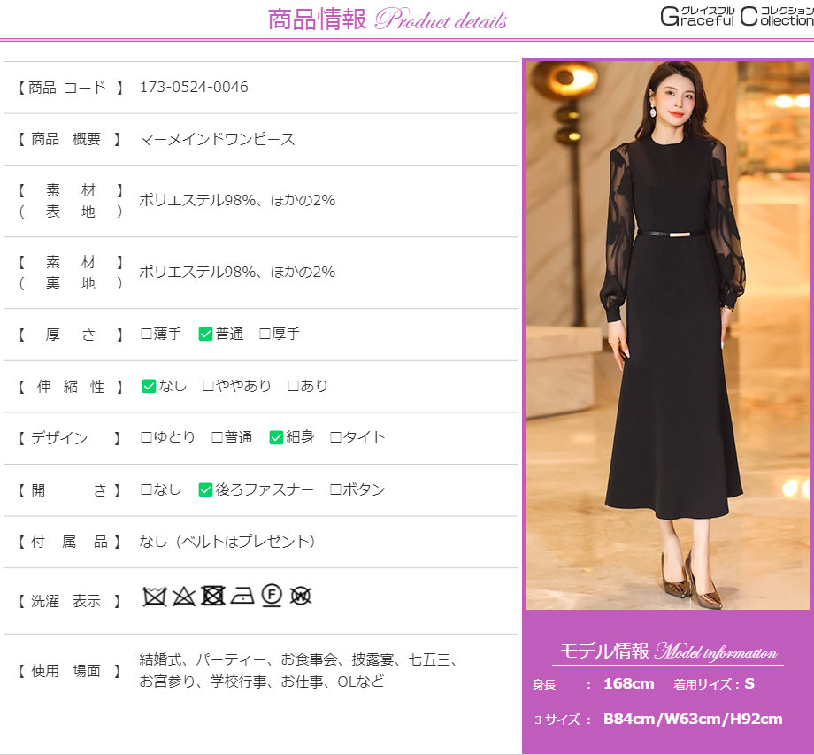The width and height of the screenshot is (814, 755).
Task: Click the low-heat iron symbol
Action: click(x=242, y=596)
